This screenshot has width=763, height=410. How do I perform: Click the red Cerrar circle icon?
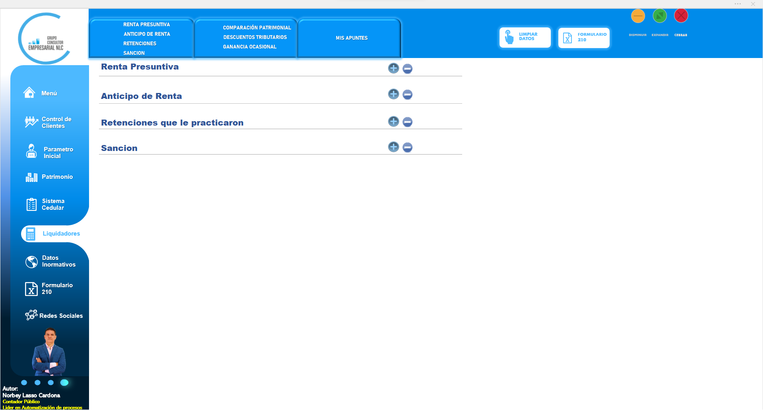click(681, 16)
